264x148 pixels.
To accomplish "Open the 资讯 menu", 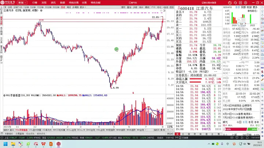I will tap(53, 3).
